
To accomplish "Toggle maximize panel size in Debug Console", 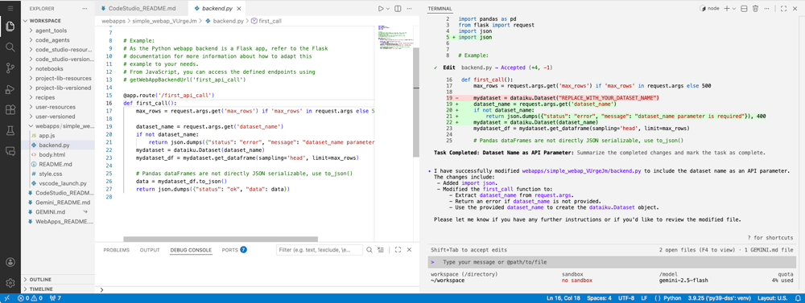I will coord(398,250).
